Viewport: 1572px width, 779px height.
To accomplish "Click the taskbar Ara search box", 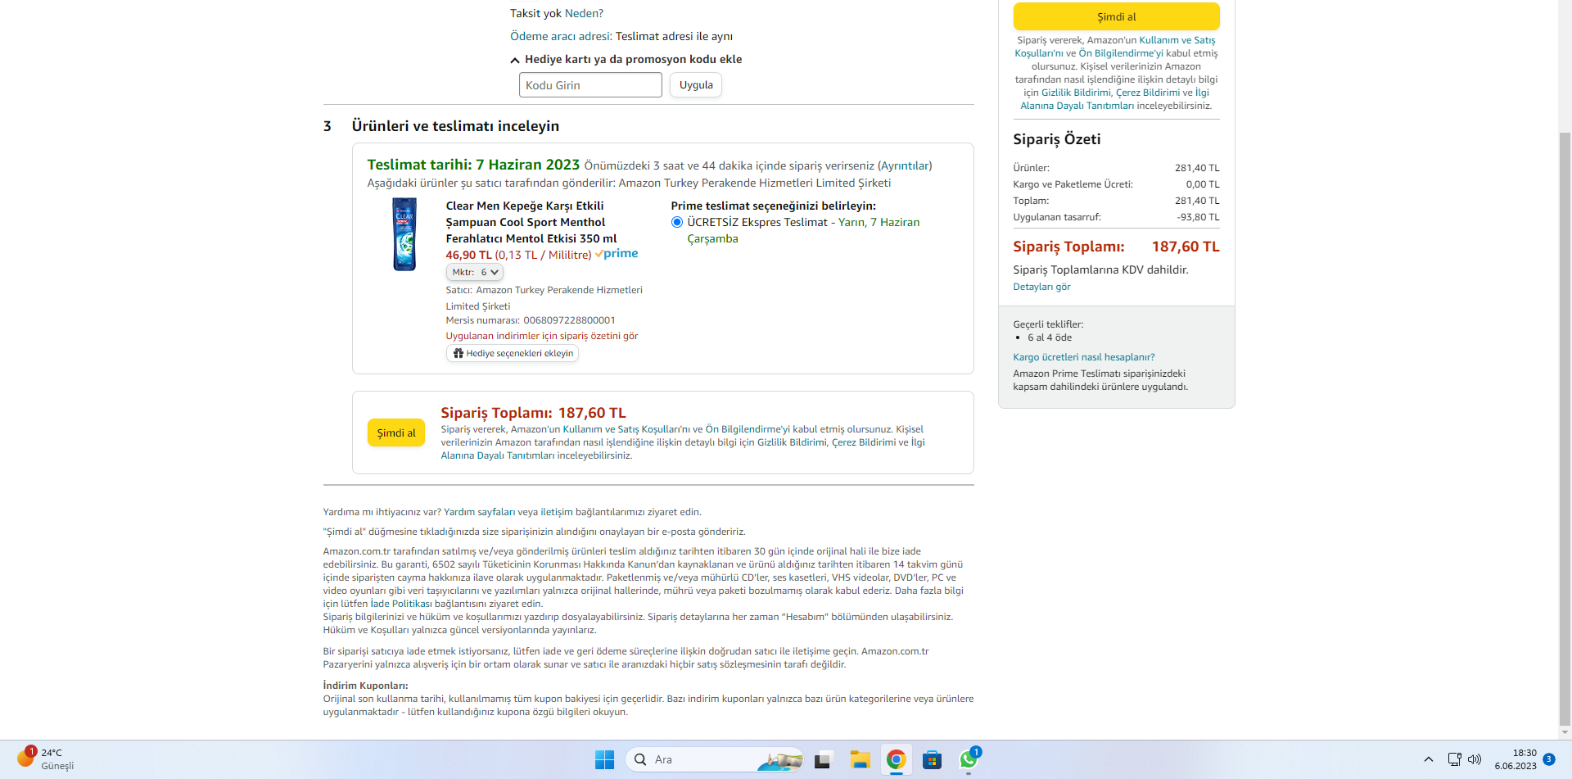I will pos(715,760).
